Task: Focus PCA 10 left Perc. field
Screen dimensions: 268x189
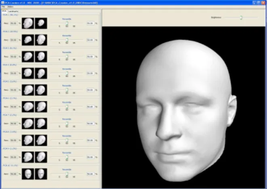Action: point(14,174)
